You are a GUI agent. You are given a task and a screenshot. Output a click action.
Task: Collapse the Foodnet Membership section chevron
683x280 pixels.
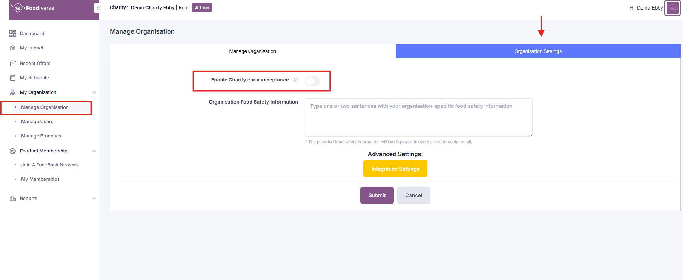pyautogui.click(x=94, y=151)
